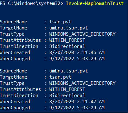Click the first WITHIN_FOREST attribute value
This screenshot has height=113, width=128.
point(67,40)
